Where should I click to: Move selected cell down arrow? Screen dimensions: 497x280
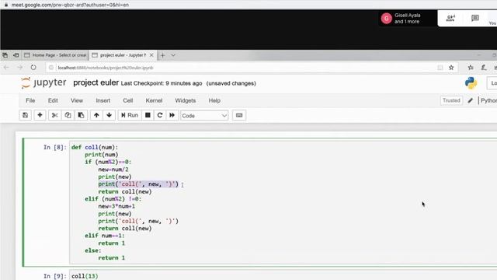(x=109, y=115)
